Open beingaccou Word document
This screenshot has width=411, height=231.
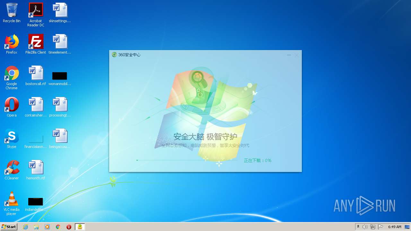click(x=60, y=139)
